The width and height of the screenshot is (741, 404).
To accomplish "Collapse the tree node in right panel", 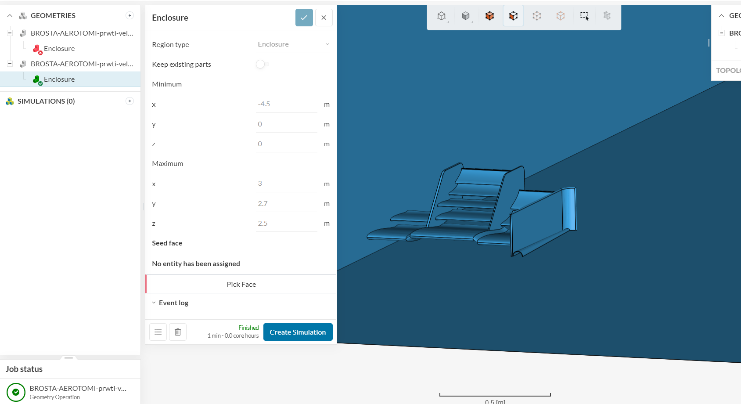I will click(722, 33).
